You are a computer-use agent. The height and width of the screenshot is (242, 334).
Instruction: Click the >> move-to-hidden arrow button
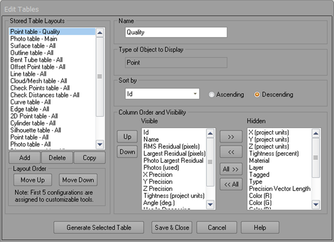point(231,136)
